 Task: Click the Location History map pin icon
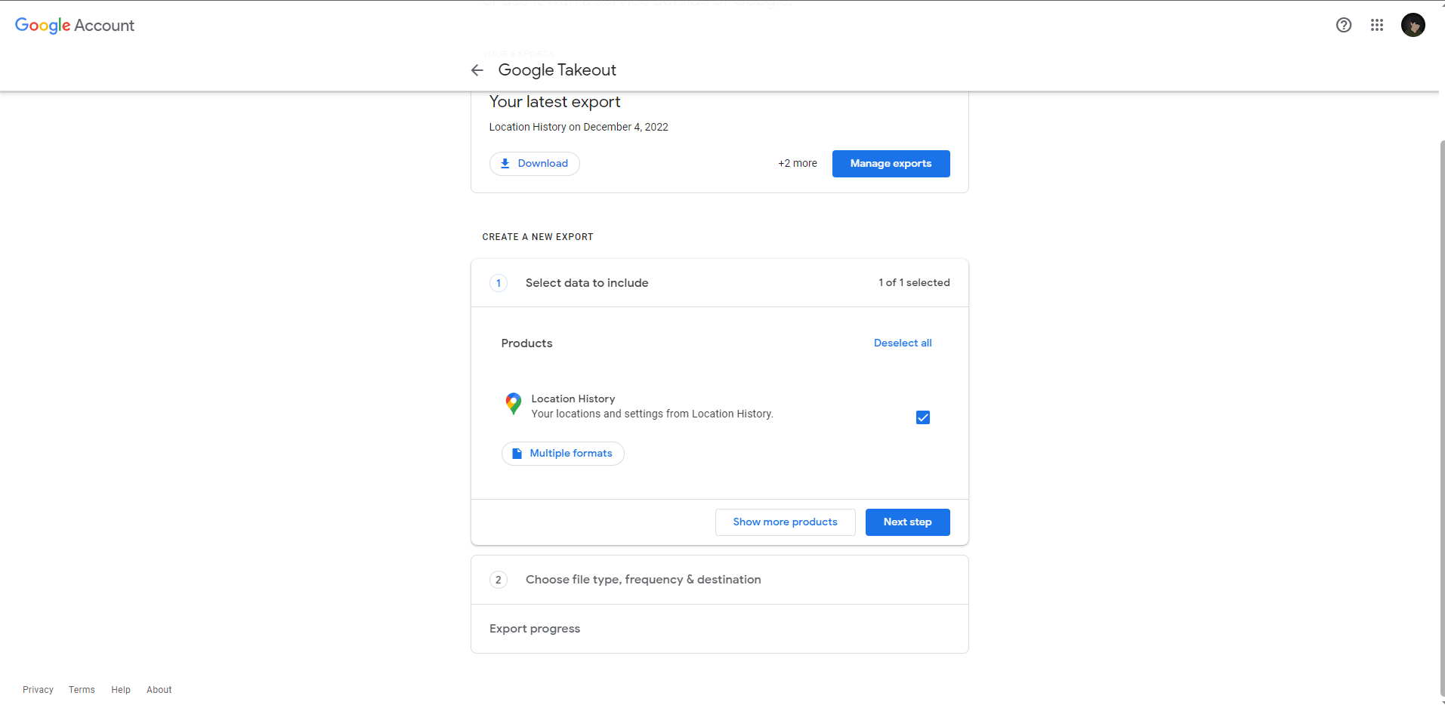coord(514,404)
